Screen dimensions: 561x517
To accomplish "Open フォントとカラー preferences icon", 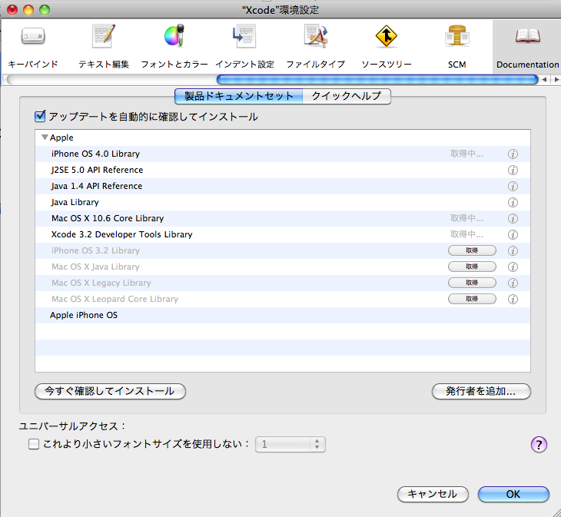I will (174, 37).
